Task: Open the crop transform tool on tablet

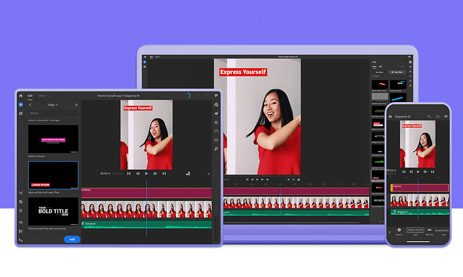Action: pos(216,149)
